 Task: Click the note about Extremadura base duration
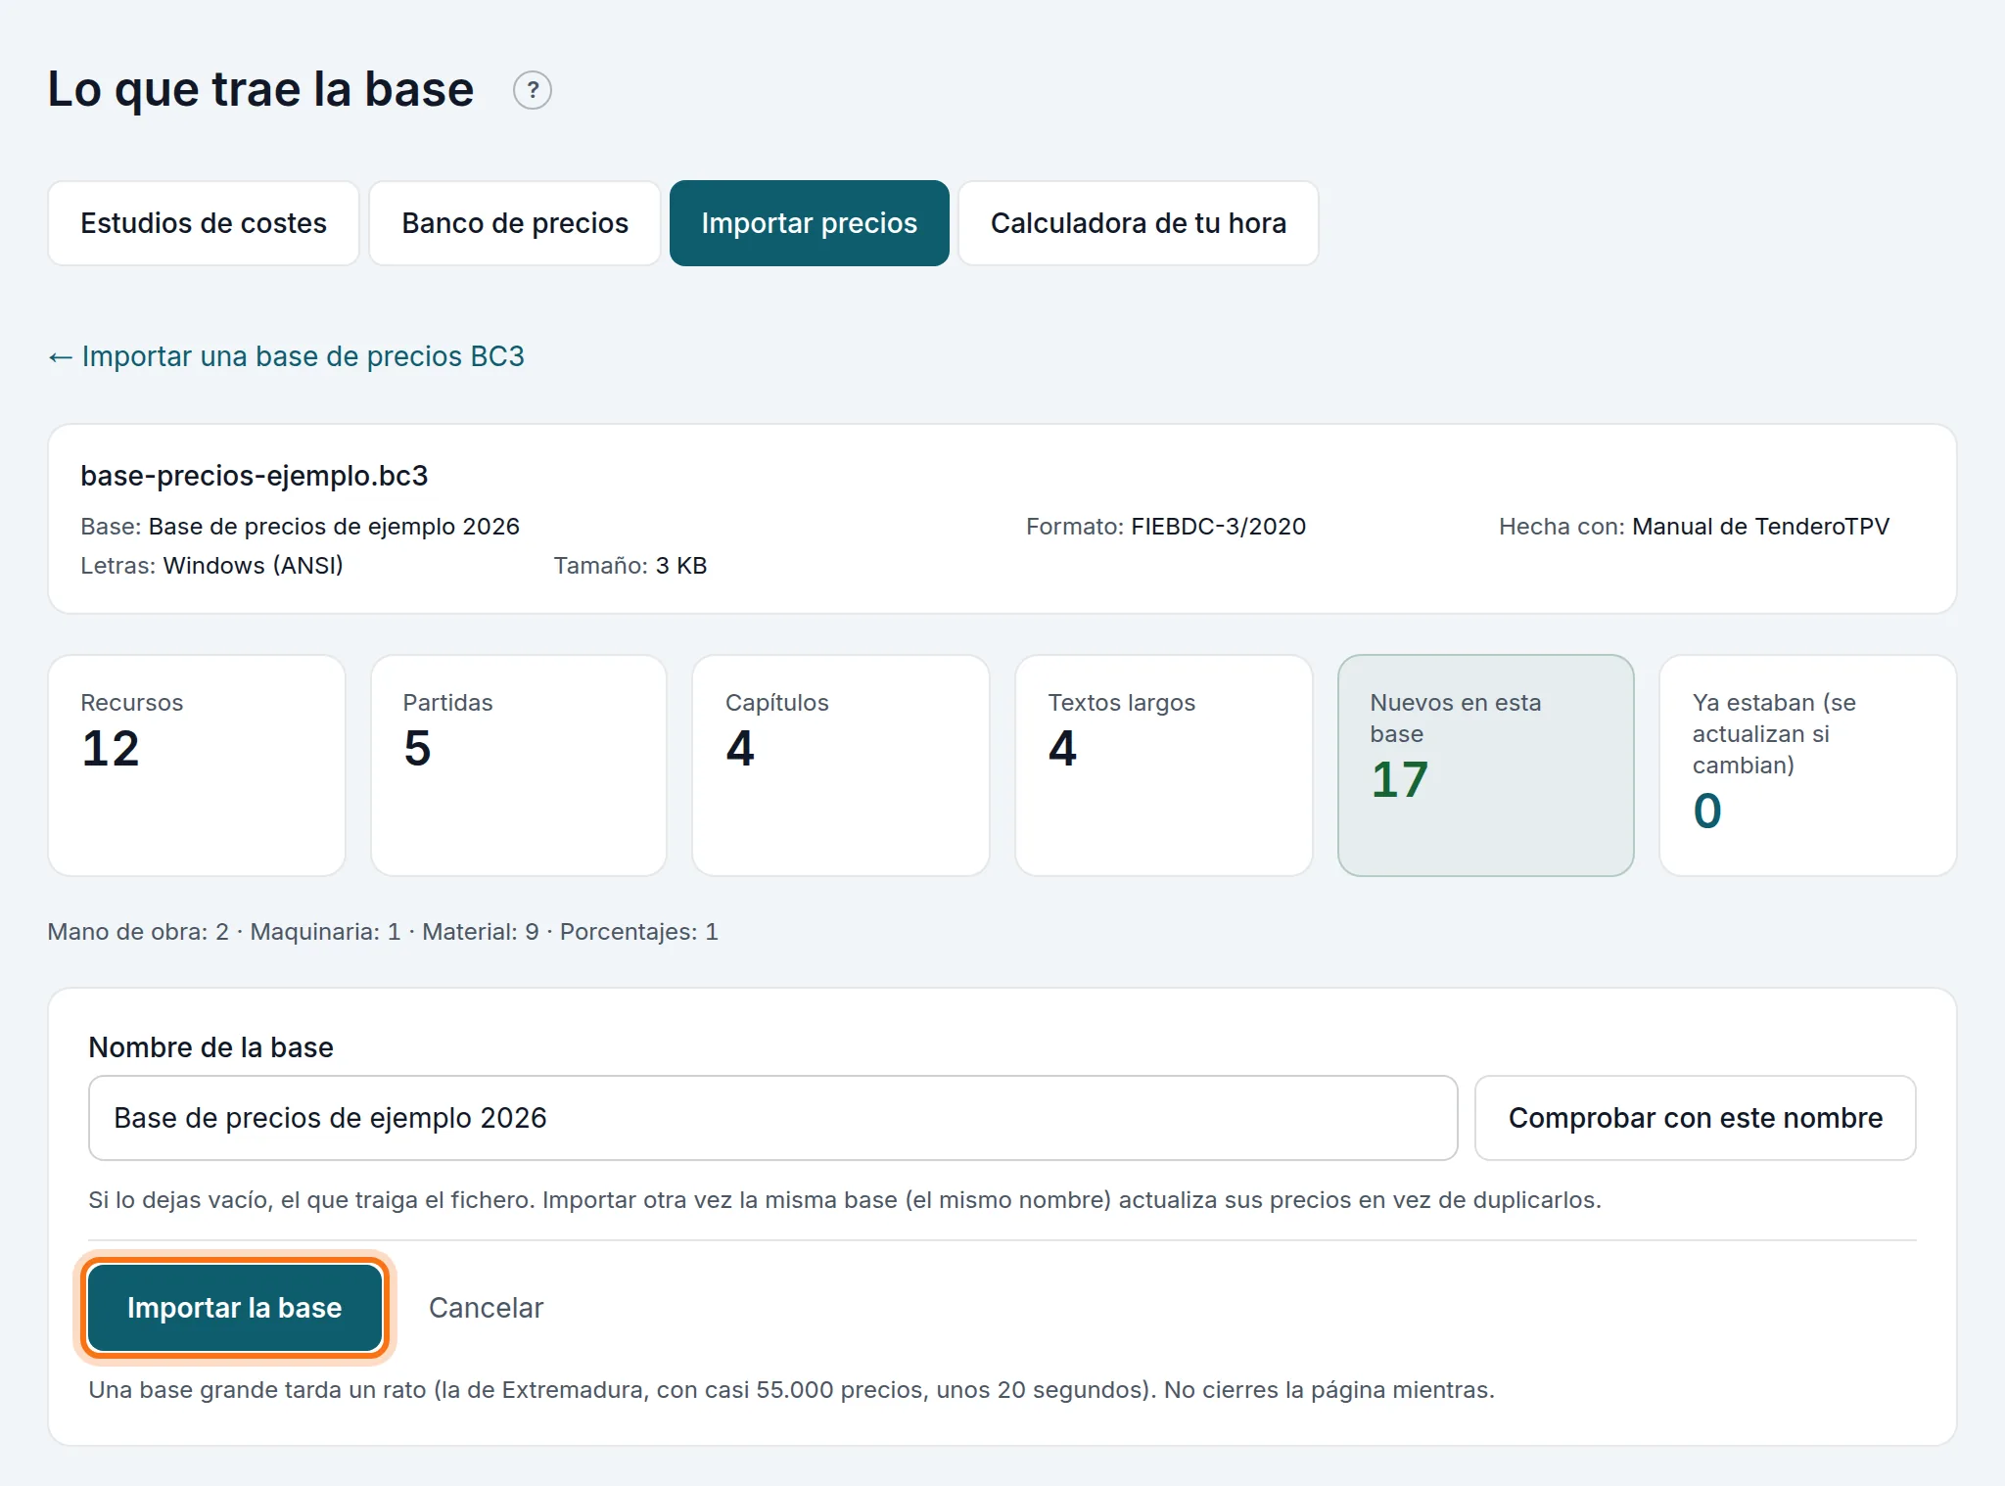pos(791,1390)
